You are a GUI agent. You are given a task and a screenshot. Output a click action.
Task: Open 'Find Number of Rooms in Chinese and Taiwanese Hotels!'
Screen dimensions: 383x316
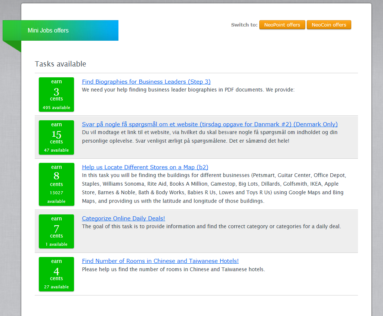point(160,261)
